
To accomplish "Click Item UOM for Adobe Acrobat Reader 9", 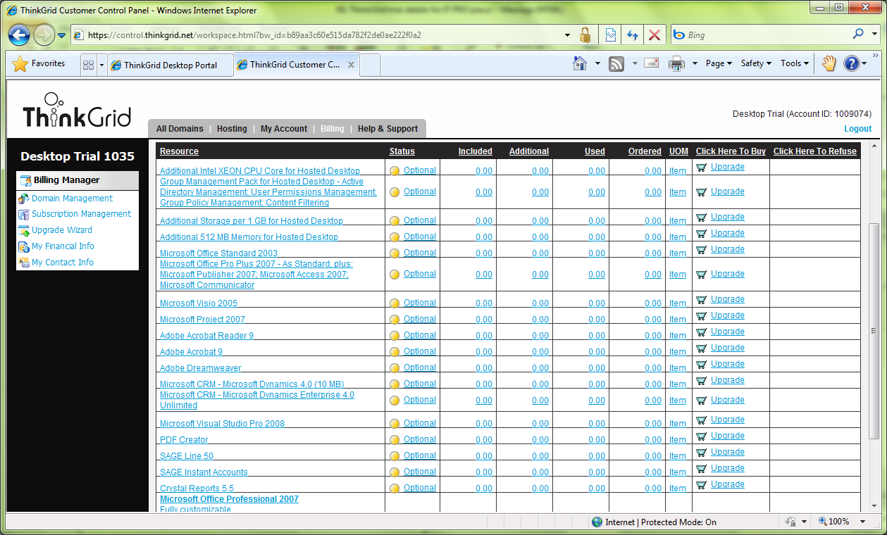I will pos(678,336).
